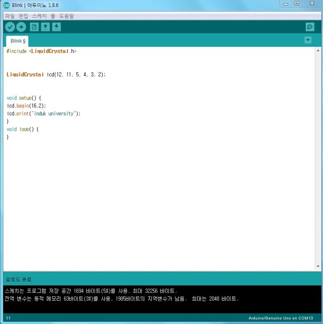Click the void setup() line
Viewport: 323px width, 324px height.
pyautogui.click(x=24, y=98)
